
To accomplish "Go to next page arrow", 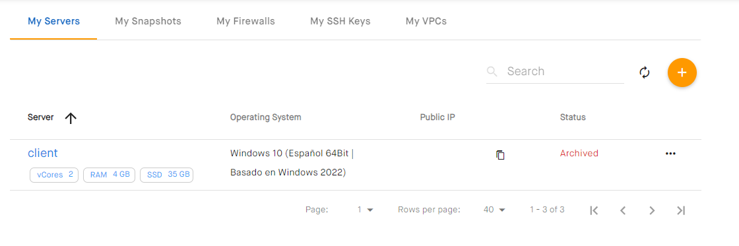I will coord(652,210).
